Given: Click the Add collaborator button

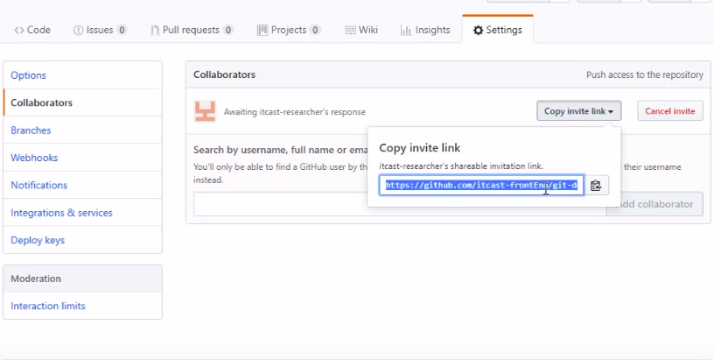Looking at the screenshot, I should (654, 204).
